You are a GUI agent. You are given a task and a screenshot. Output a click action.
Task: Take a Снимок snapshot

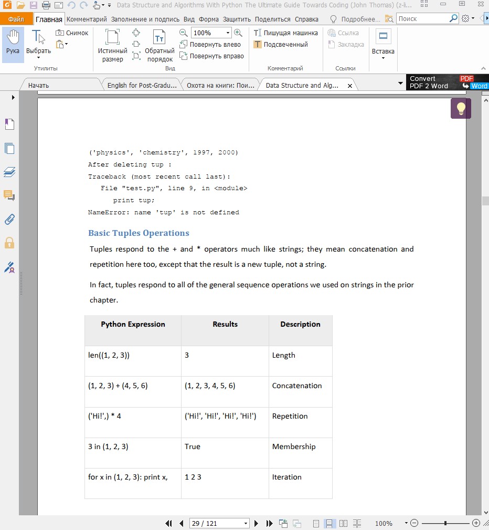point(72,33)
